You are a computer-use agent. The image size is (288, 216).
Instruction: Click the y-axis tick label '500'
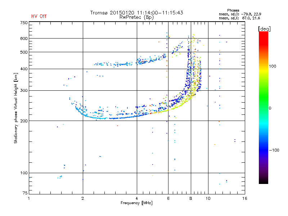click(x=24, y=52)
